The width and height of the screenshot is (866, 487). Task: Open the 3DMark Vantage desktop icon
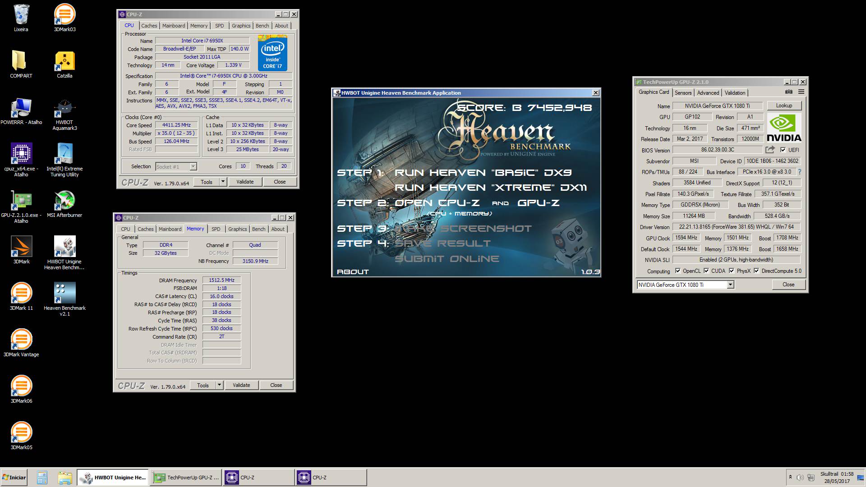21,343
